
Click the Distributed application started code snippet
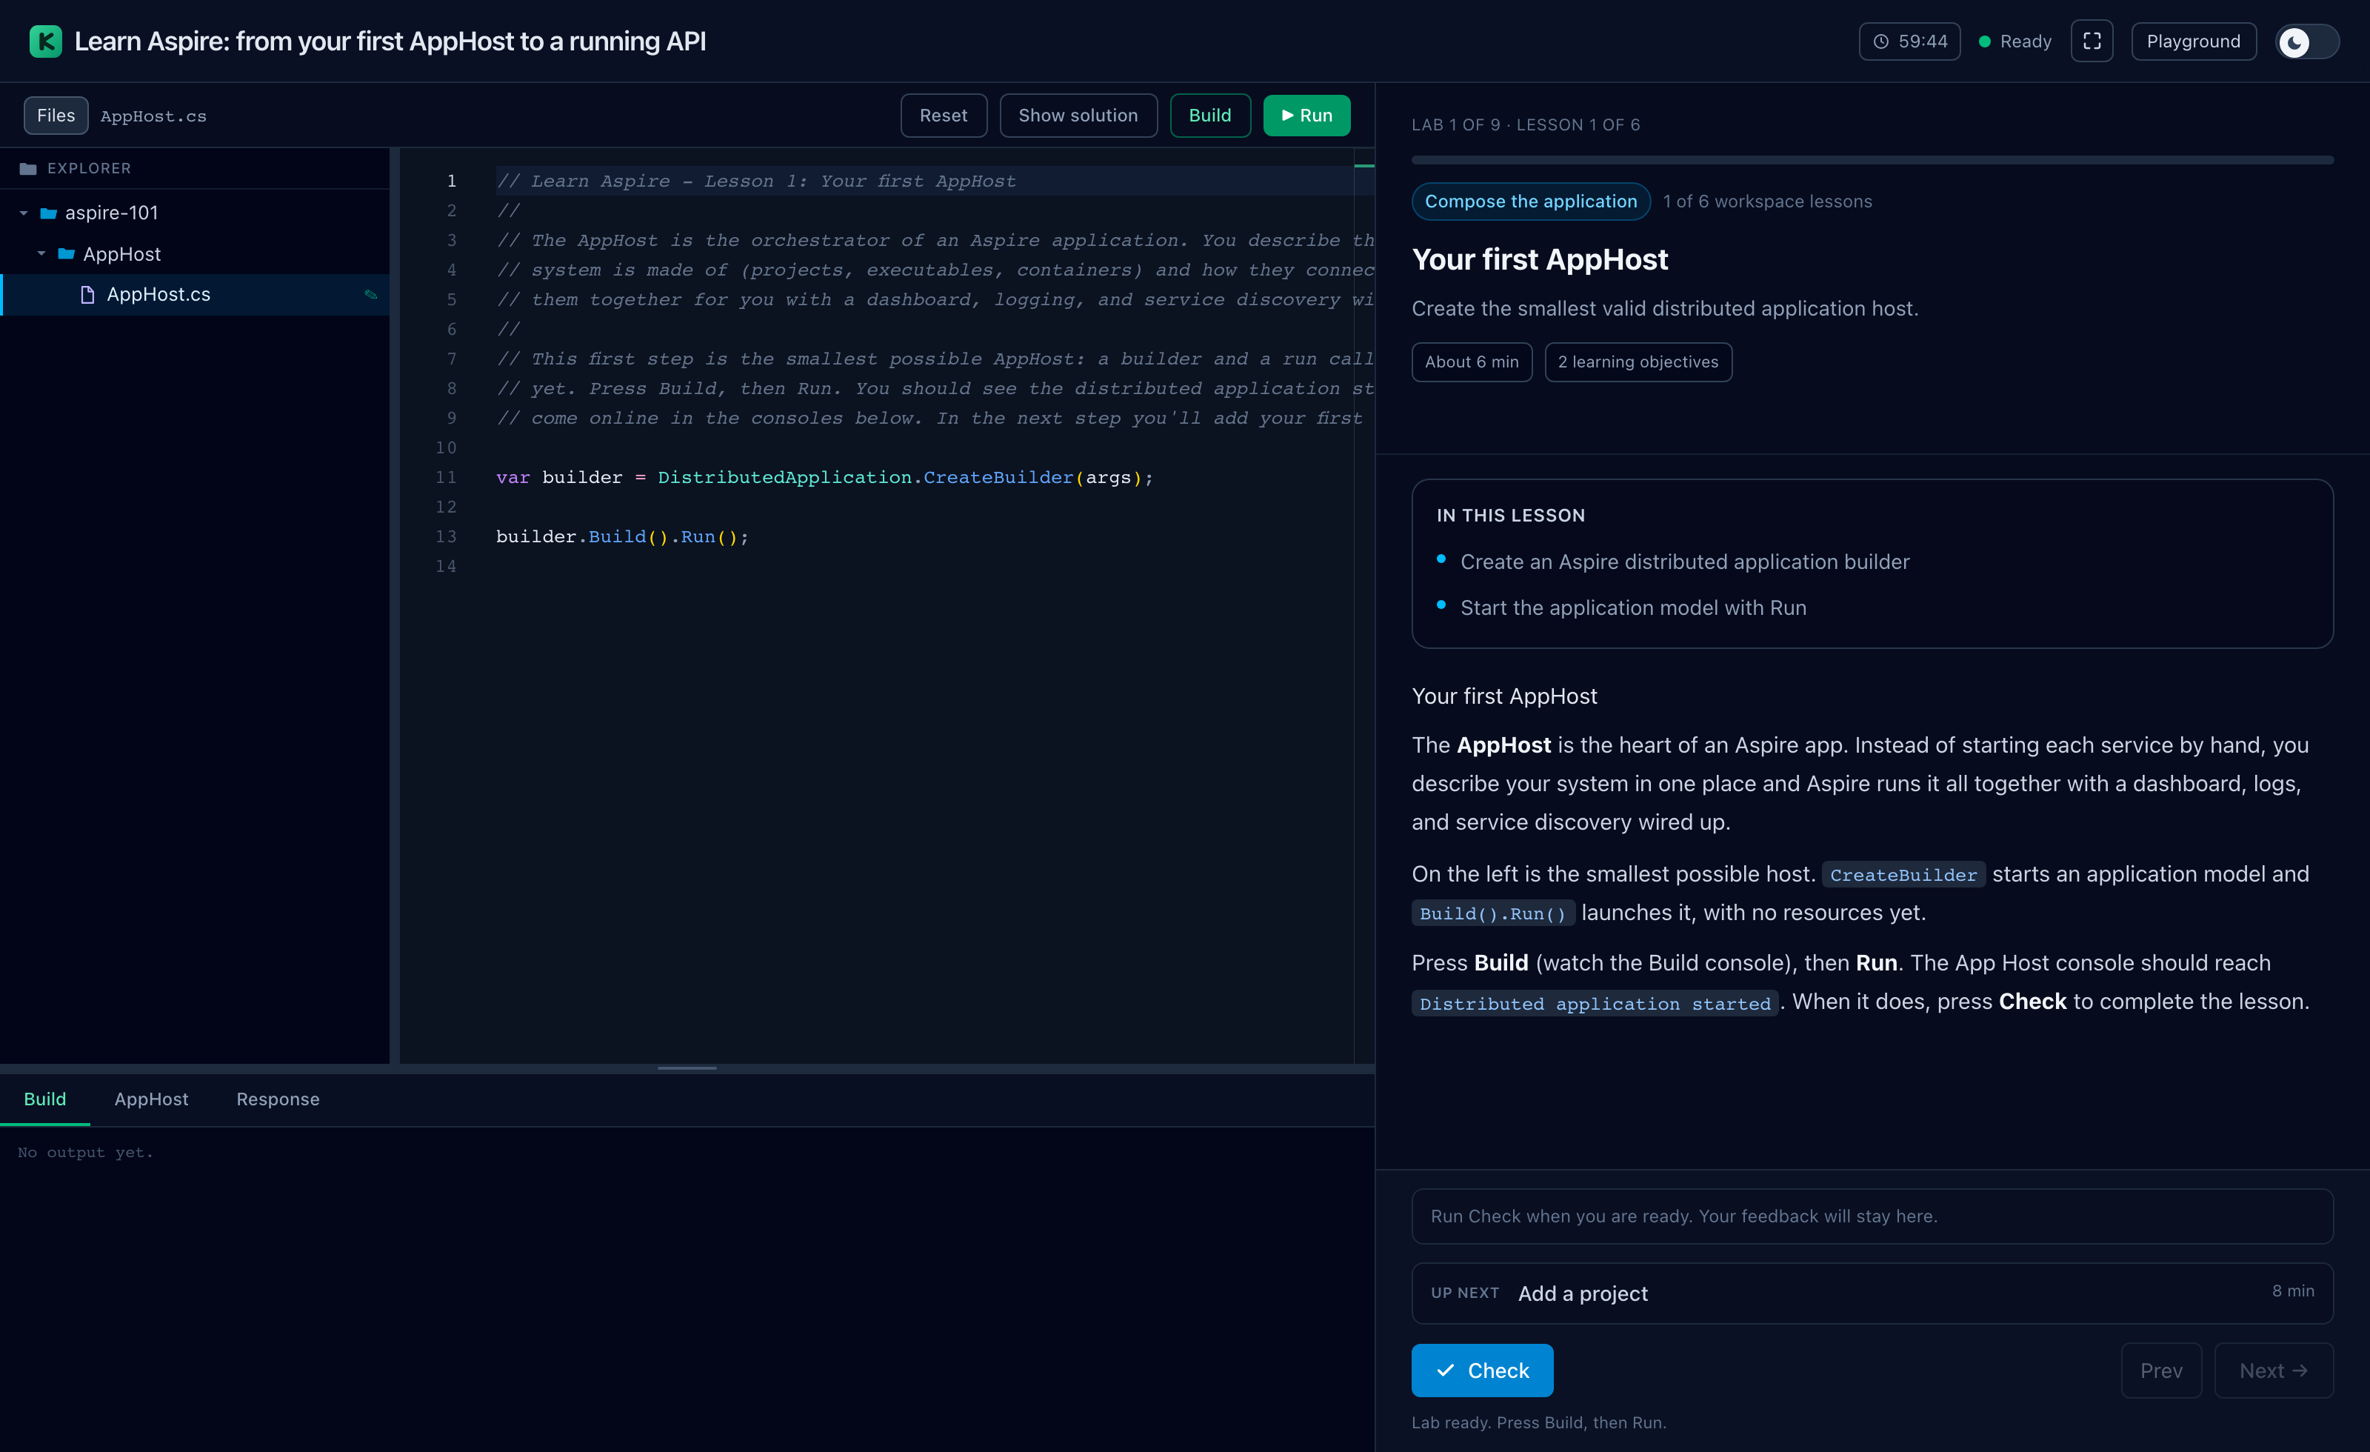1595,1004
